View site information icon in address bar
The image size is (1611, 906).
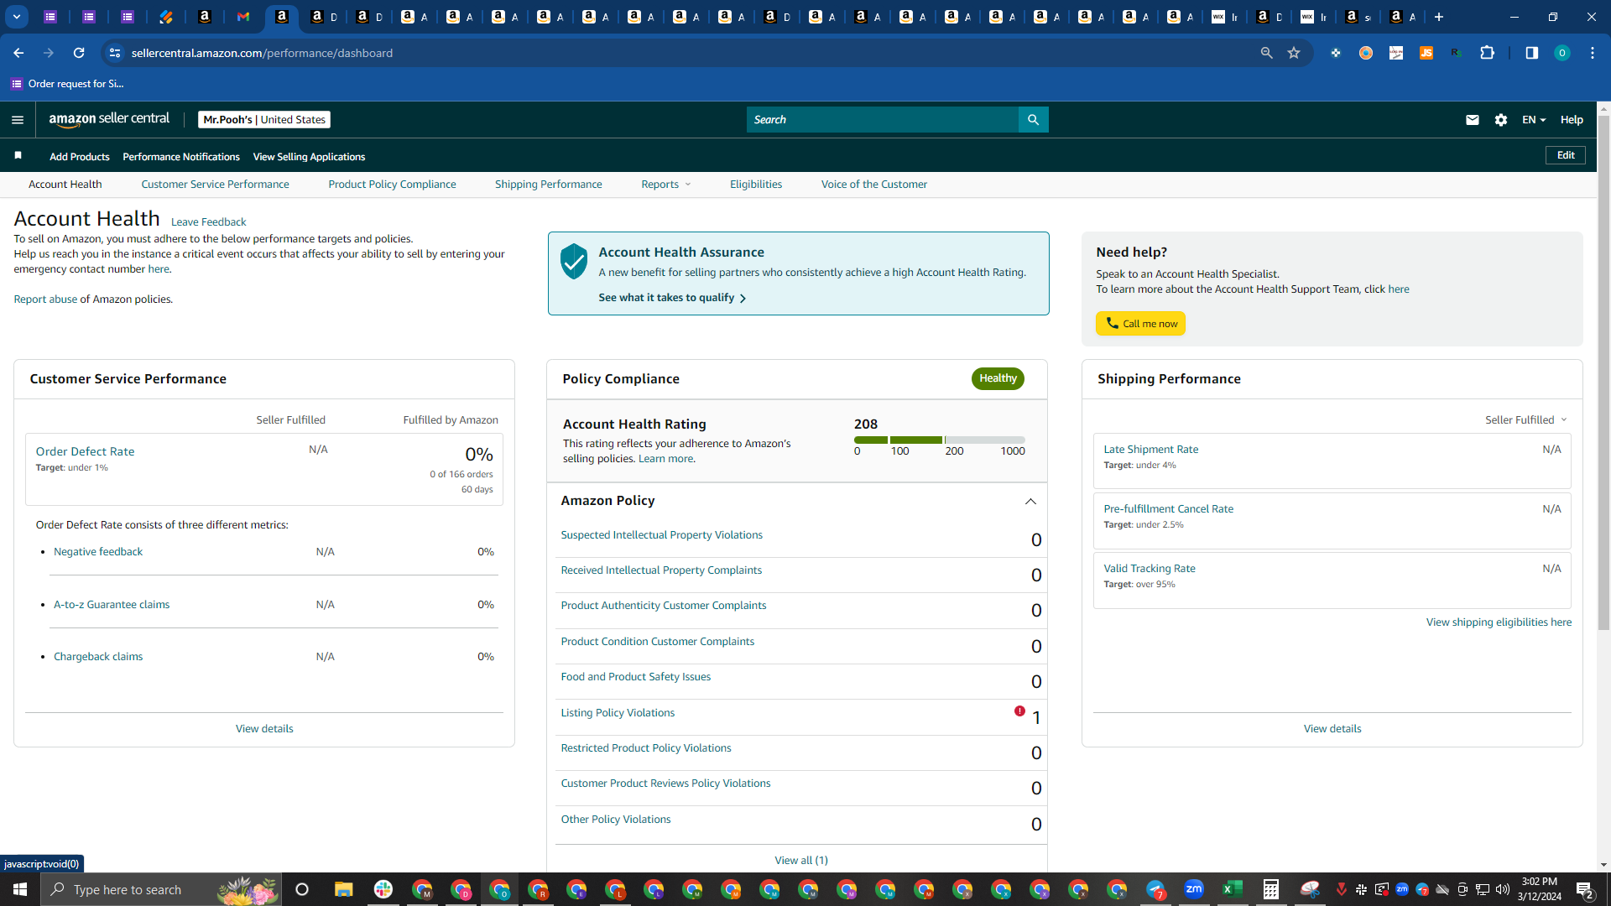tap(115, 53)
